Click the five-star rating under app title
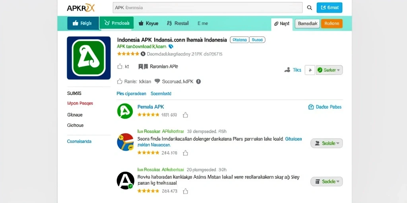Viewport: 407px width, 203px height. coord(128,54)
